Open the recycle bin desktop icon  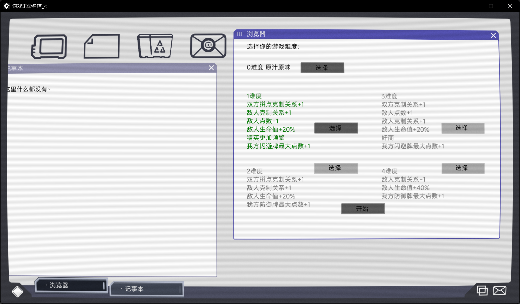point(155,46)
